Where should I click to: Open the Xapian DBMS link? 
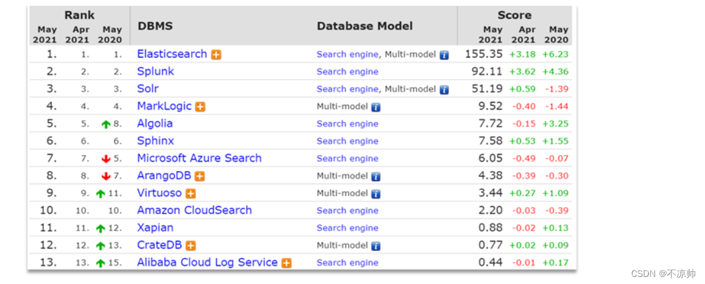pyautogui.click(x=155, y=228)
